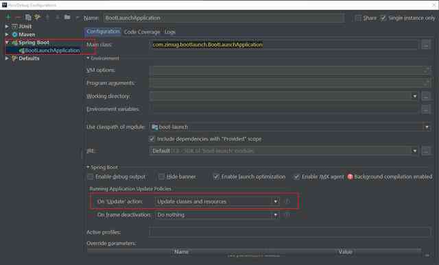Viewport: 439px width, 265px height.
Task: Browse for Working directory with the ellipsis button
Action: [x=426, y=96]
